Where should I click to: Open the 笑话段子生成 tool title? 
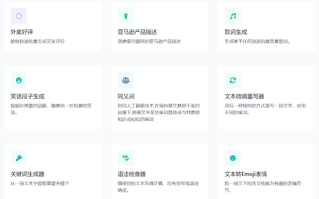coord(27,96)
